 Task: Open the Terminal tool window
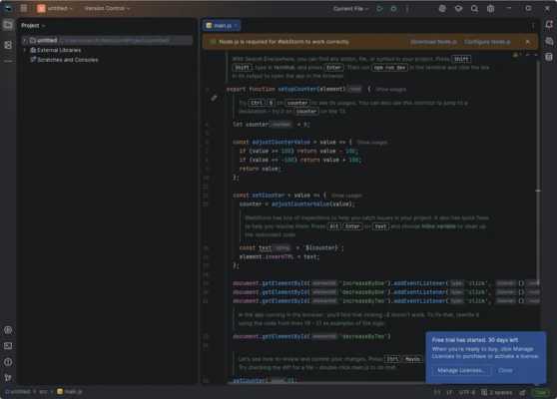8,346
